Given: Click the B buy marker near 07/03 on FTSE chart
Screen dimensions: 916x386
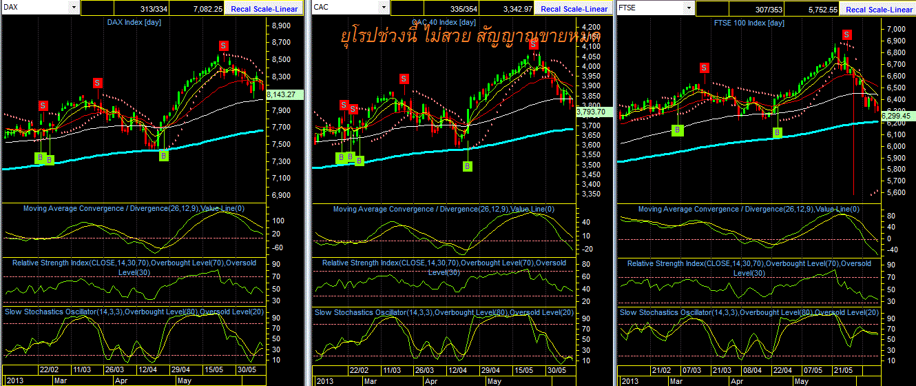Looking at the screenshot, I should point(678,130).
